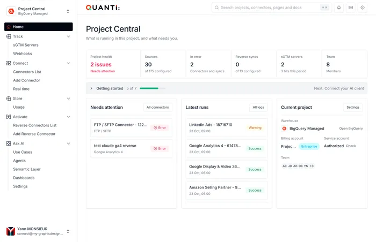Click Reverse syncs stat card
This screenshot has height=242, width=376.
pyautogui.click(x=254, y=64)
